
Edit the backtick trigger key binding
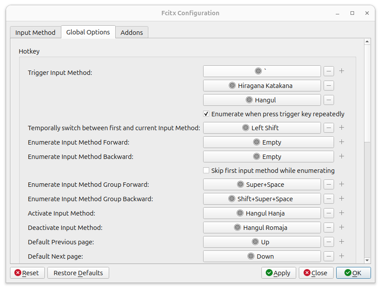click(x=262, y=71)
